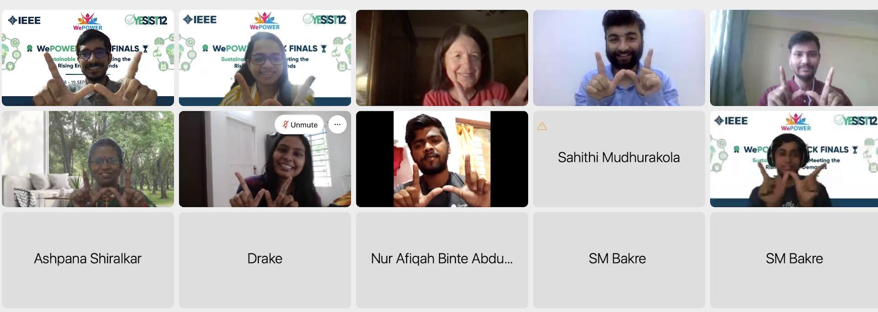
Task: Open the three-dots more options menu
Action: (337, 125)
